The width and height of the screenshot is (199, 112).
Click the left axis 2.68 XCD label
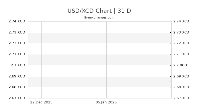click(x=17, y=87)
